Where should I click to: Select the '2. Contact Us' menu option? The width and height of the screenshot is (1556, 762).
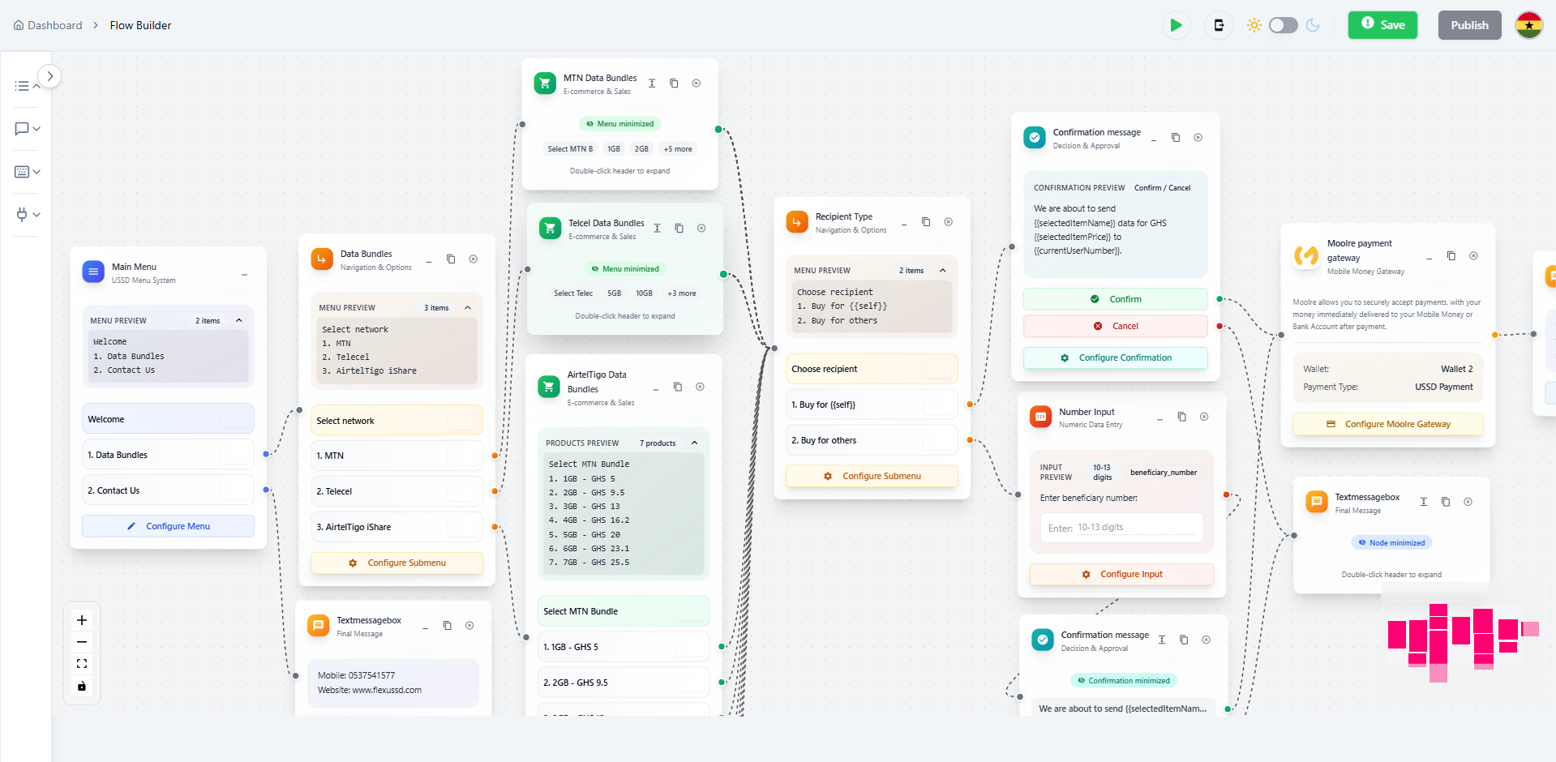(167, 490)
